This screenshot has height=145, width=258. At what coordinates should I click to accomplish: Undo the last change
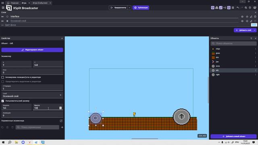click(238, 8)
